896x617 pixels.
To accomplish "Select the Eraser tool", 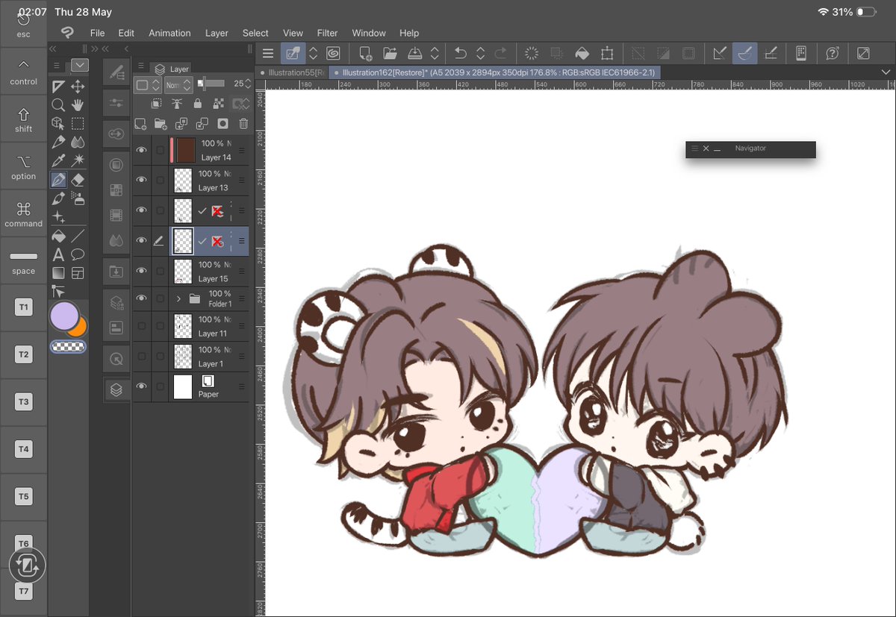I will pos(78,180).
